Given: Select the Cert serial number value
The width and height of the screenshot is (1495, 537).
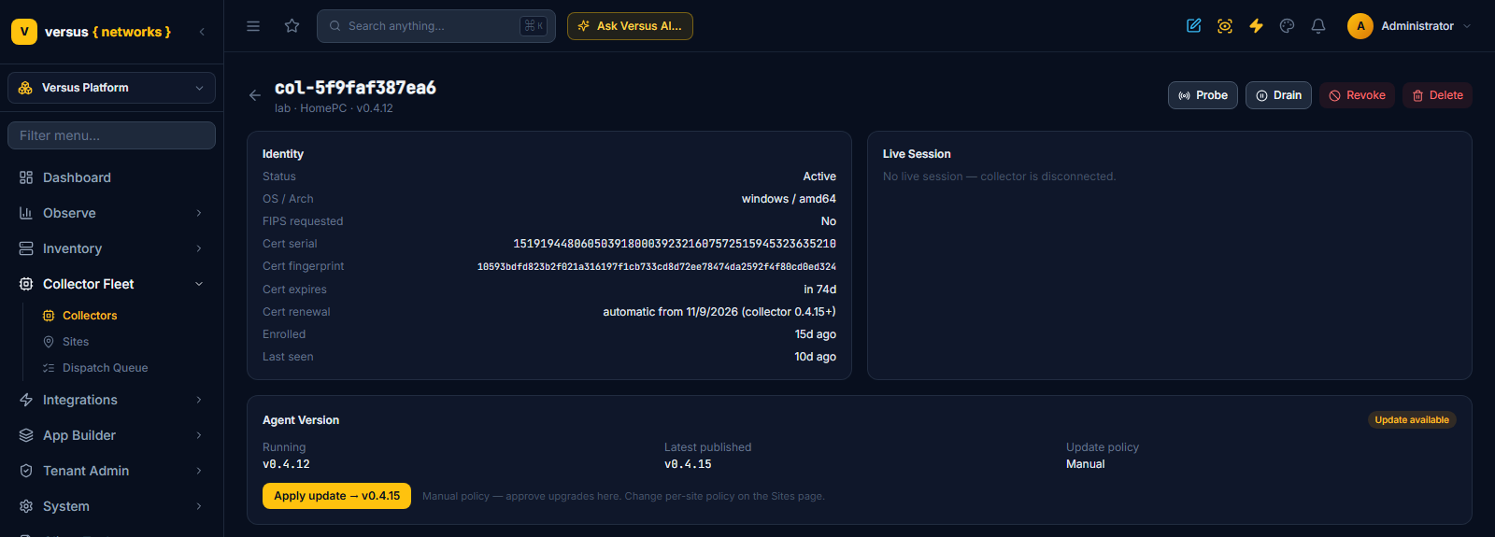Looking at the screenshot, I should point(675,244).
